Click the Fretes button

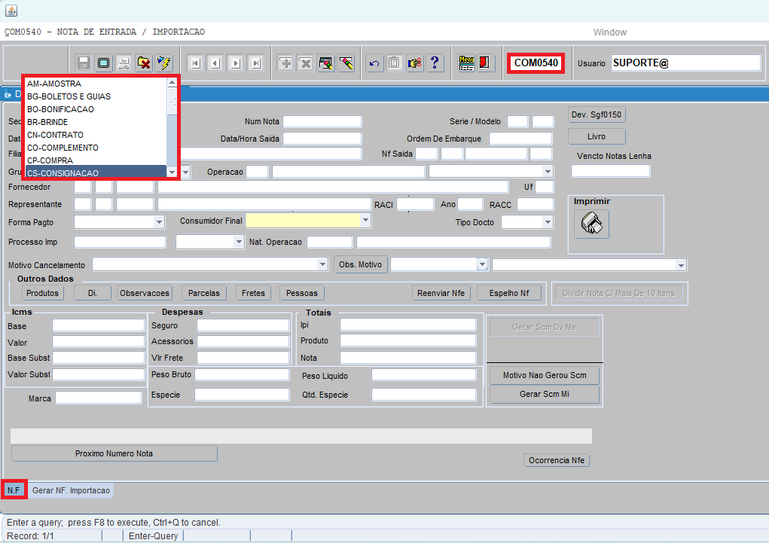(x=253, y=293)
